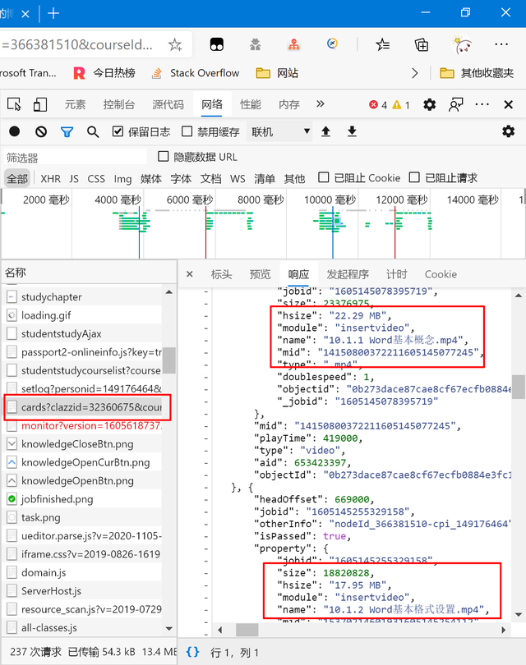Toggle the network filter funnel icon

67,131
